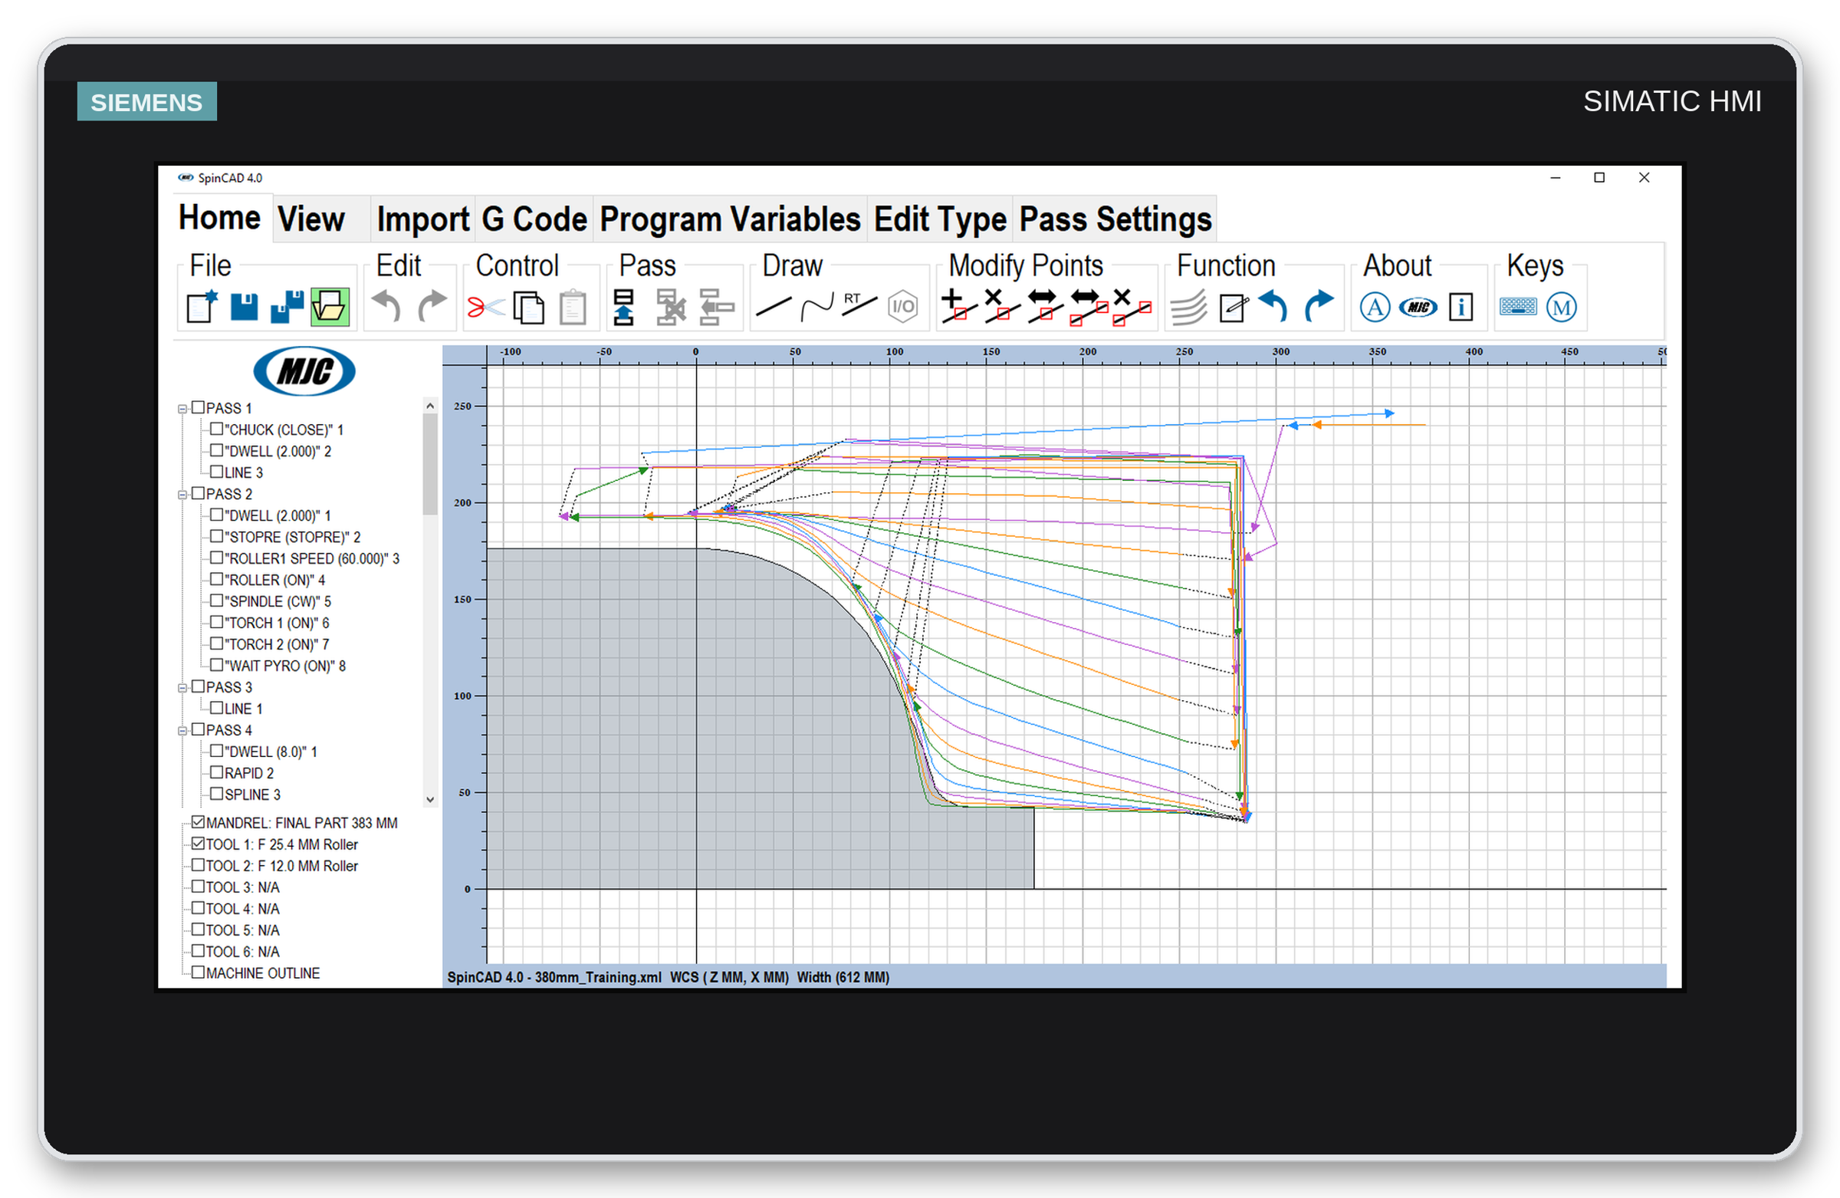The image size is (1840, 1198).
Task: Toggle the "CHUCK (CLOSE)" 1 checkbox
Action: tap(217, 429)
